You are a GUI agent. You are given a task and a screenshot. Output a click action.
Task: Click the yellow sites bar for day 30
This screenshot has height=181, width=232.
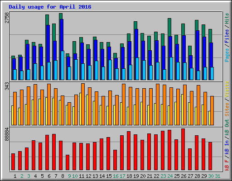tap(209, 118)
